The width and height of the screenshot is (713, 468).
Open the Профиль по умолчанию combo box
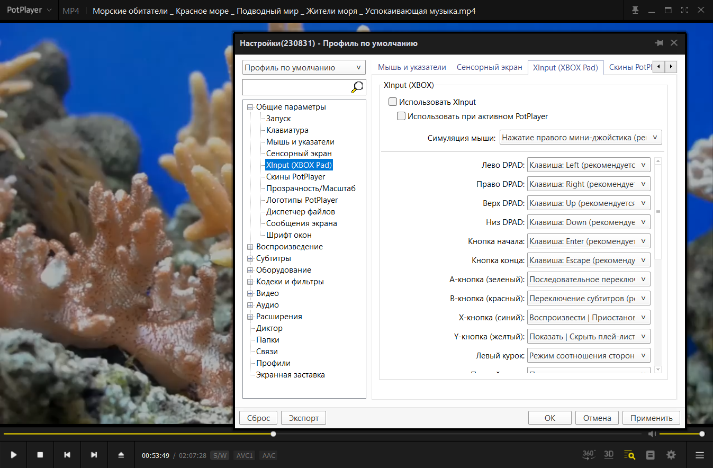[x=304, y=67]
